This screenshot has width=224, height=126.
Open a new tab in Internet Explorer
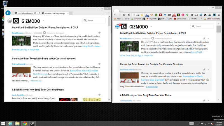pyautogui.click(x=71, y=13)
